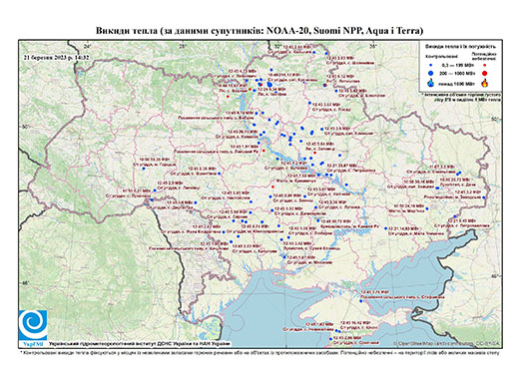
Task: Select the large red circle legend symbol
Action: pyautogui.click(x=484, y=73)
